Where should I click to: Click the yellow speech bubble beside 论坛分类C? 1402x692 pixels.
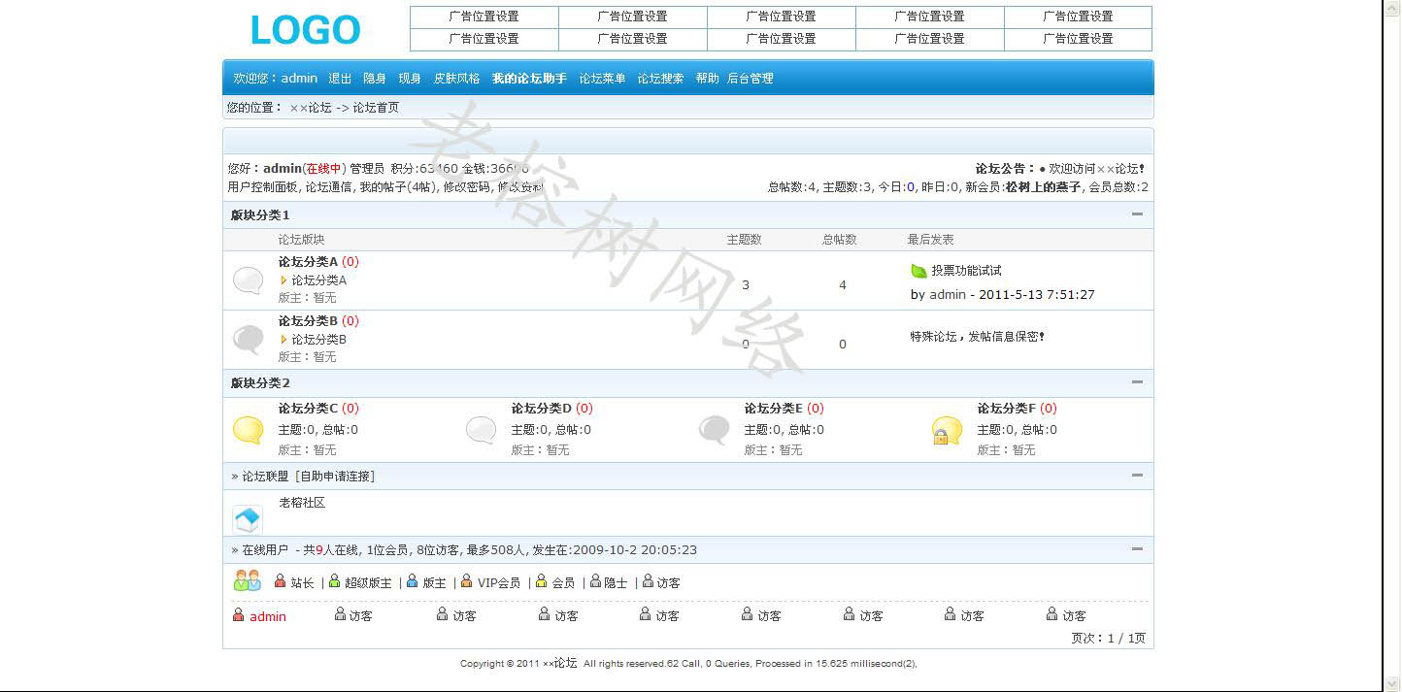click(249, 430)
